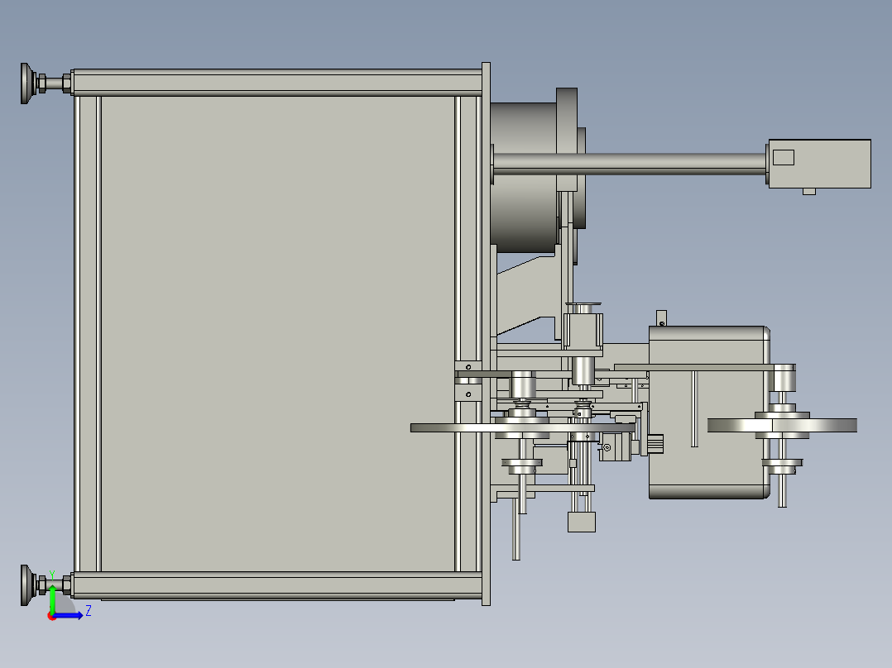Select the large rounded gearbox housing

709,413
